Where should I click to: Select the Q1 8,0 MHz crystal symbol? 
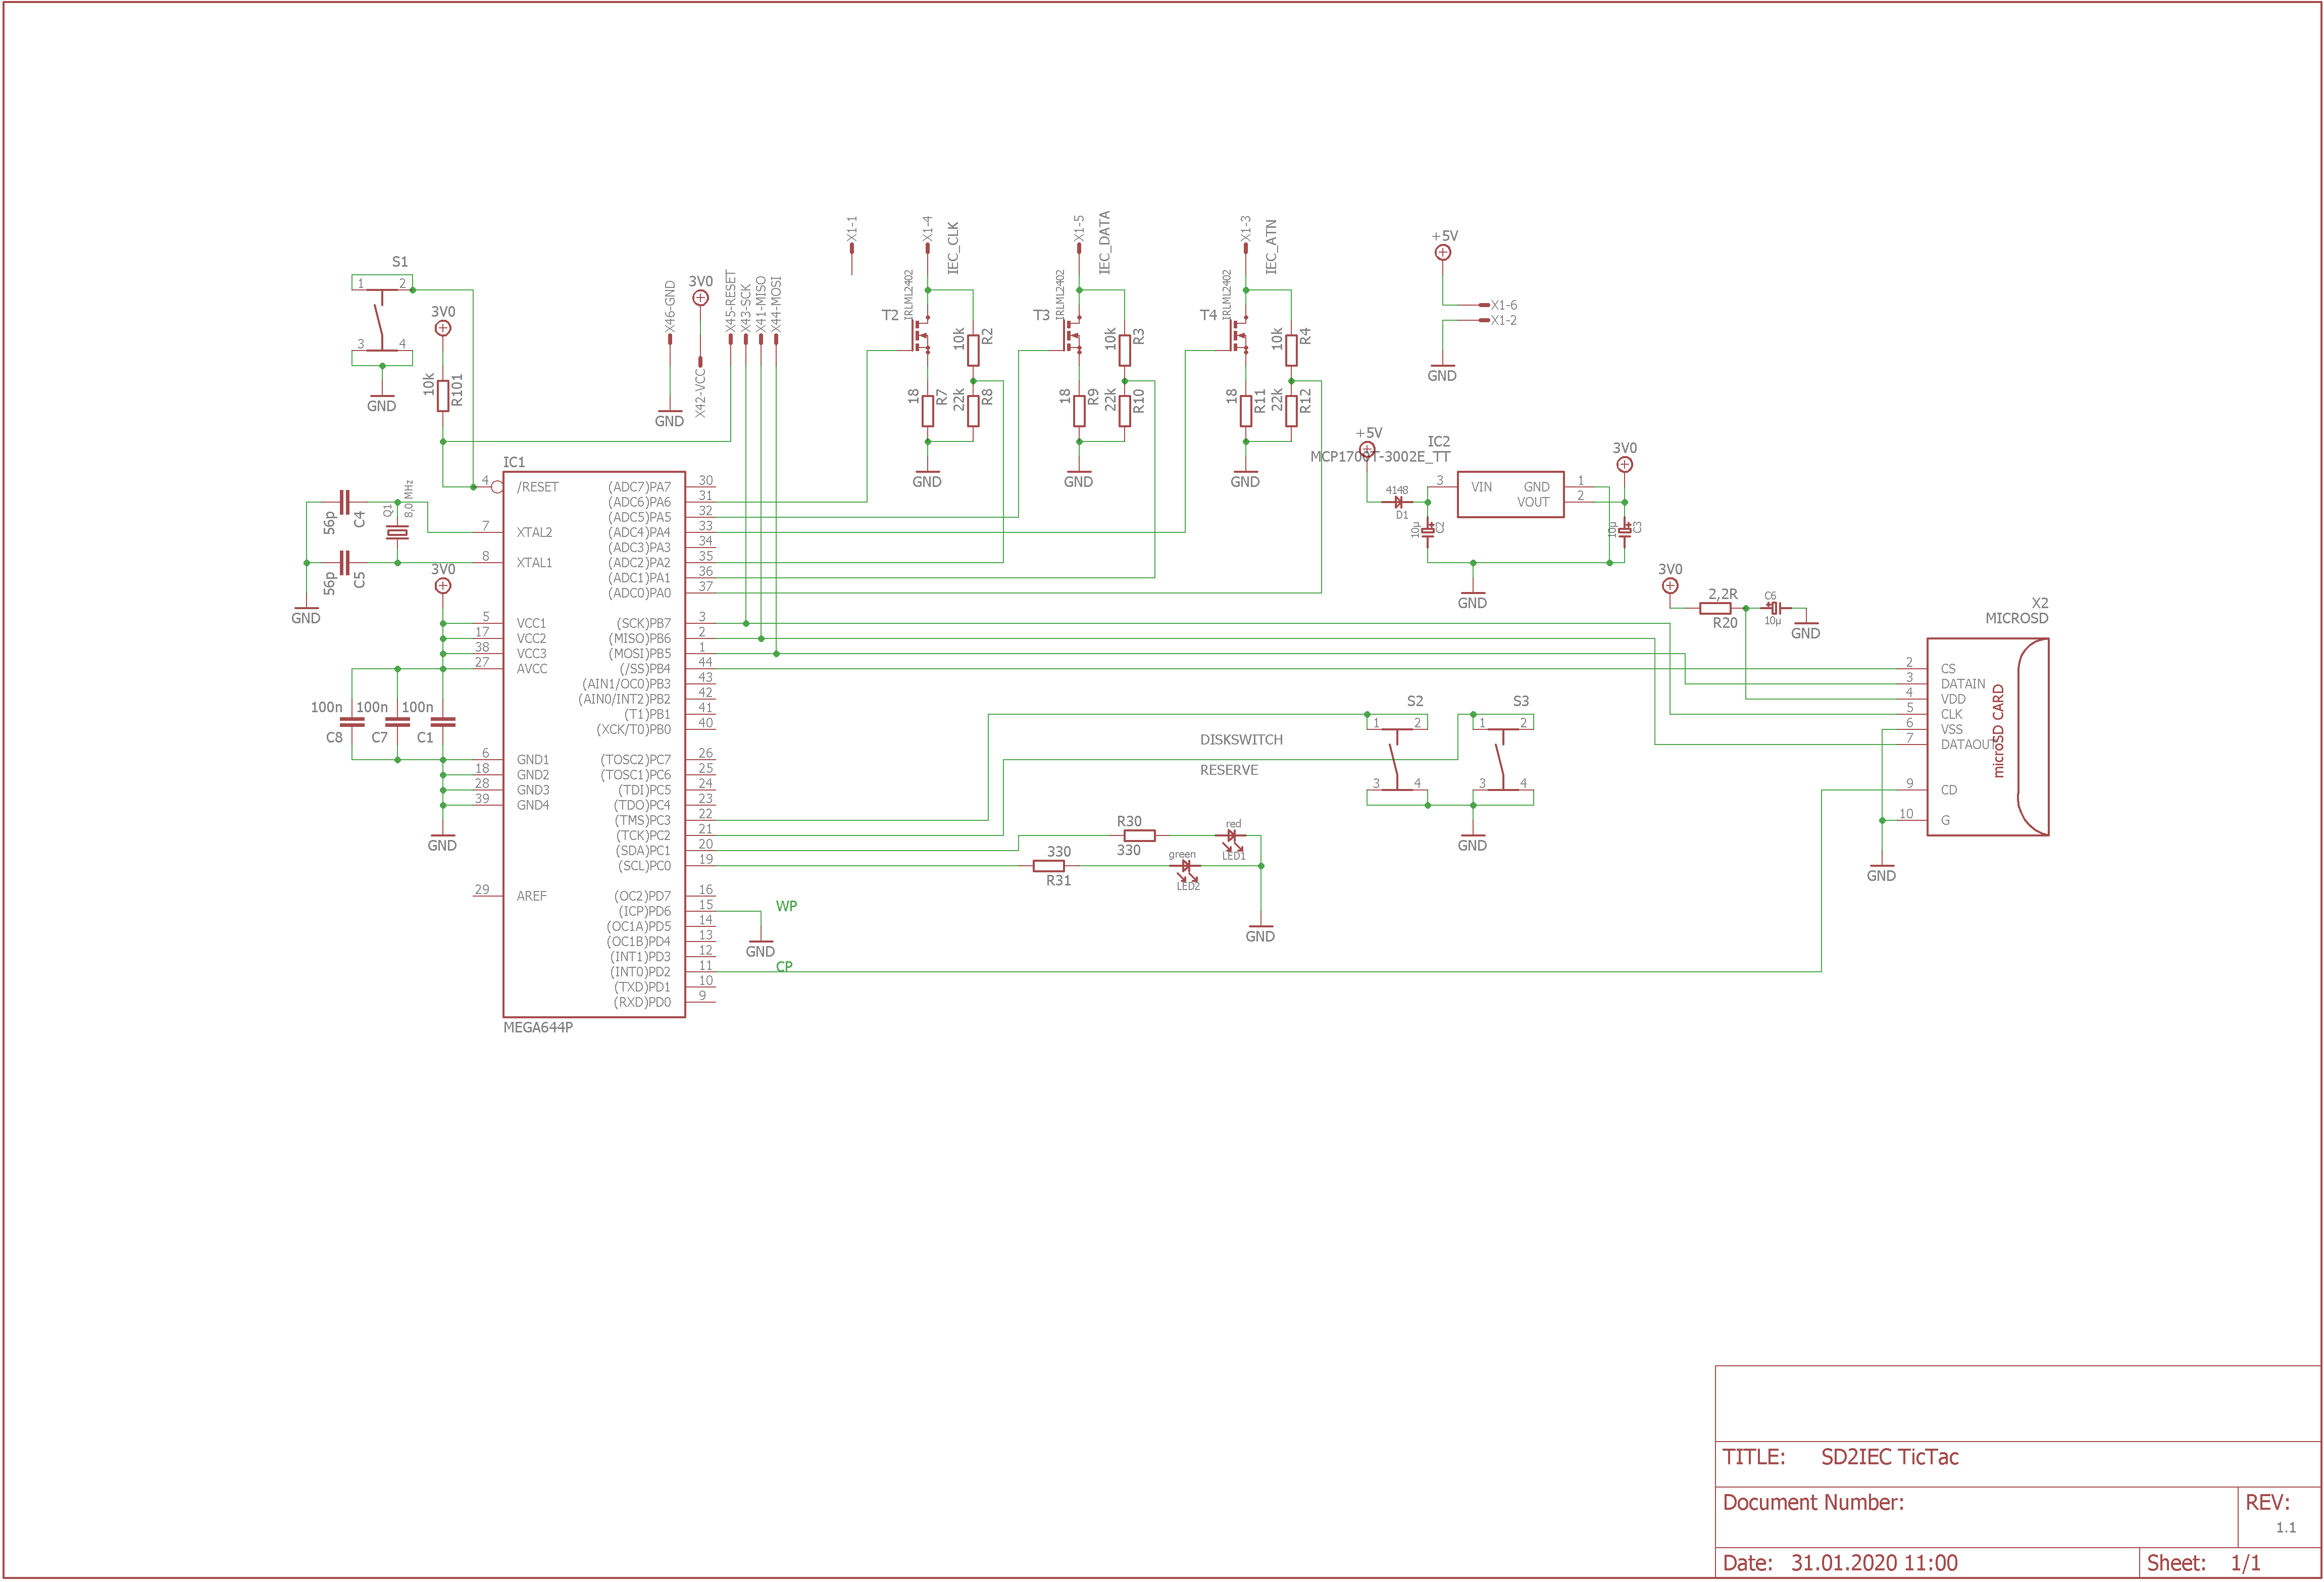point(397,532)
